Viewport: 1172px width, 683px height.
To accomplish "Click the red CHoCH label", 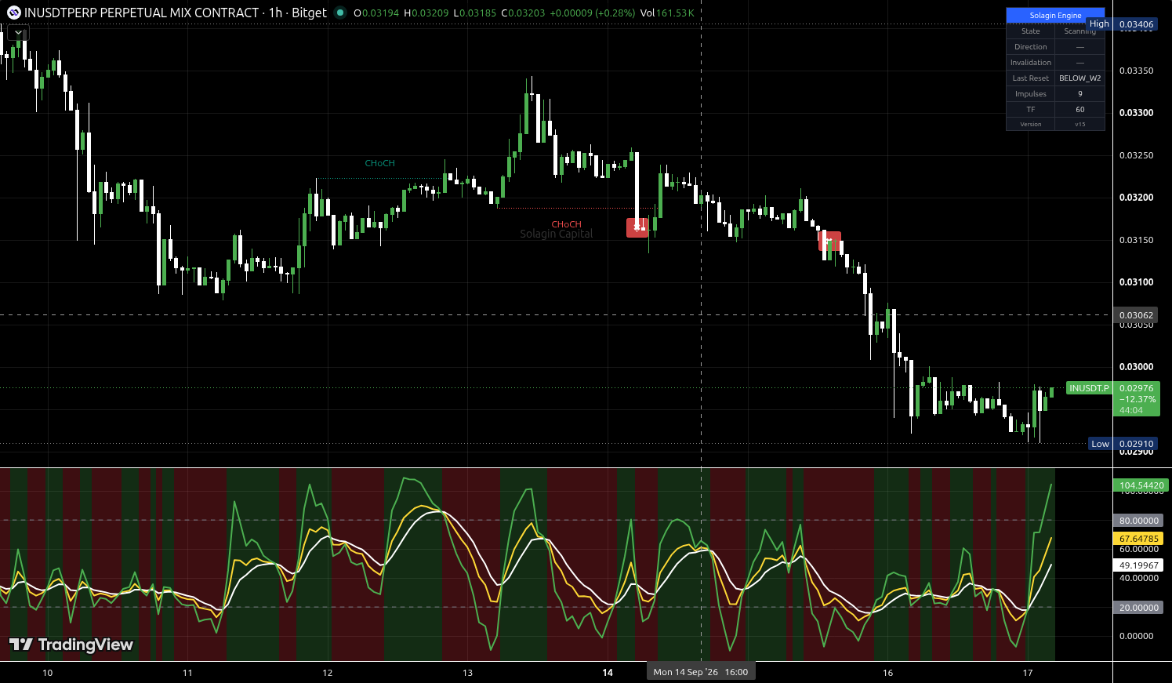I will (x=566, y=224).
